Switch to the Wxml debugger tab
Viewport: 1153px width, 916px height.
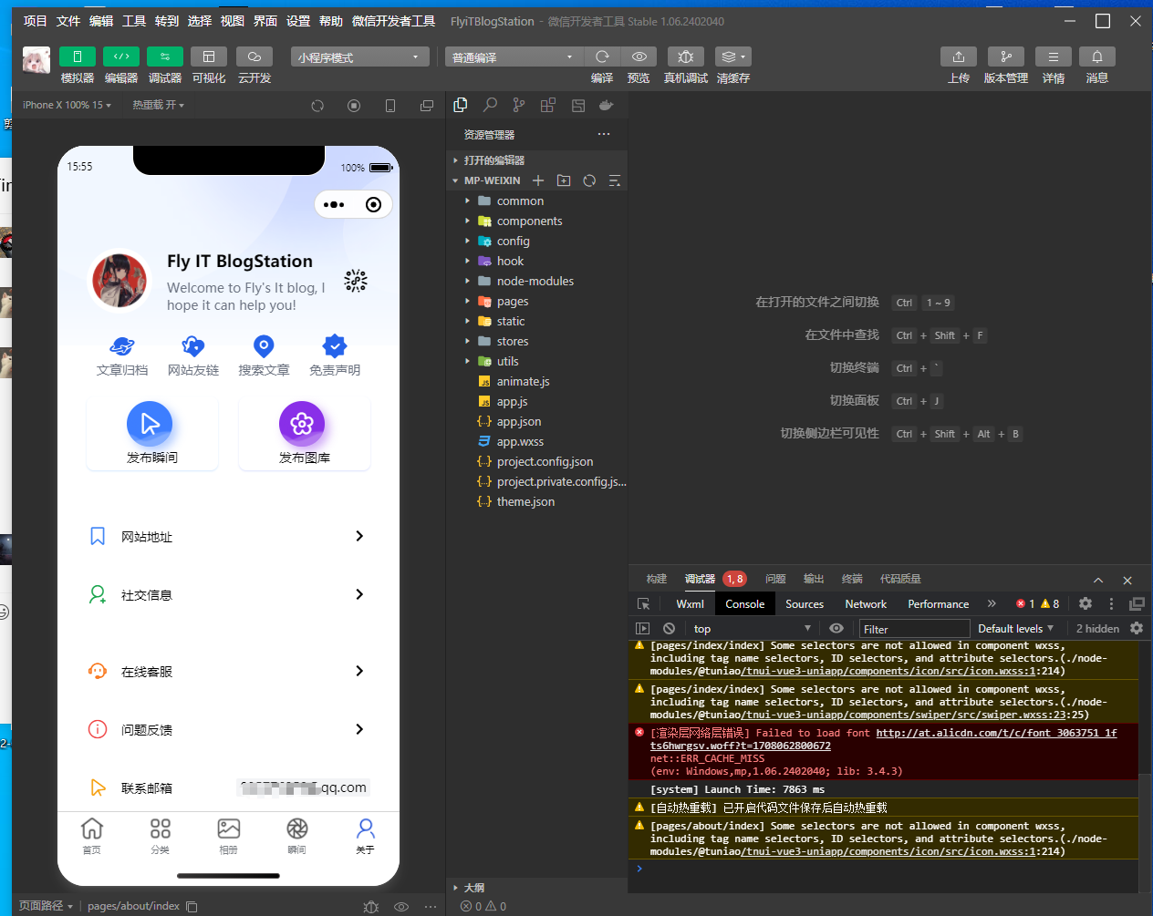pos(690,603)
